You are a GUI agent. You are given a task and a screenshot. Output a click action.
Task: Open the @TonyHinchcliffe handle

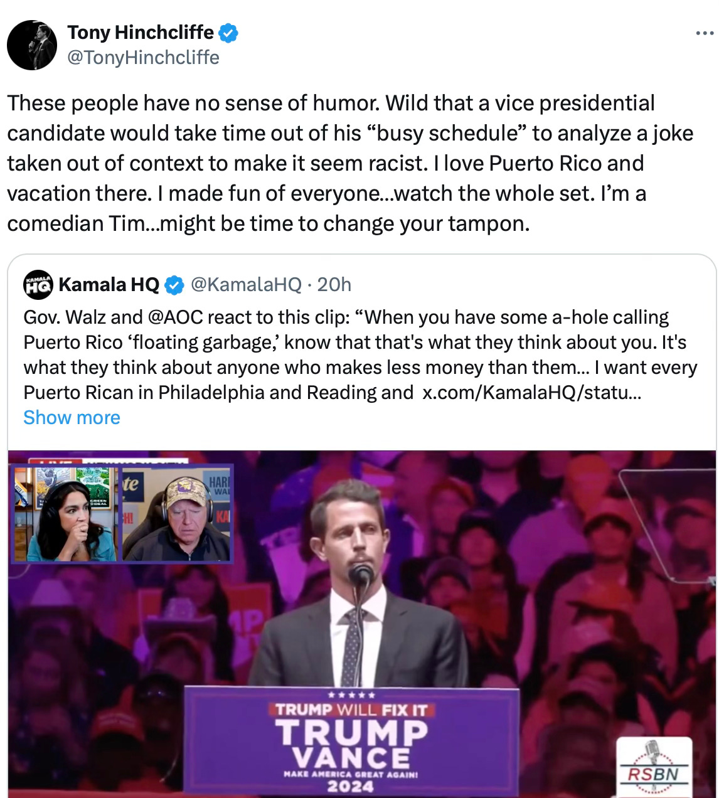(143, 58)
